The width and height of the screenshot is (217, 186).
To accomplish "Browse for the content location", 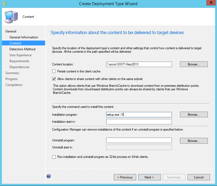I will pyautogui.click(x=194, y=64).
